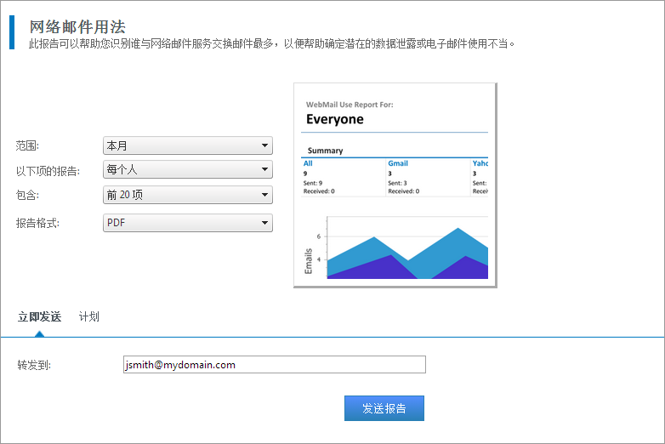
Task: Click the 以下项的报告 field label
Action: [x=48, y=171]
